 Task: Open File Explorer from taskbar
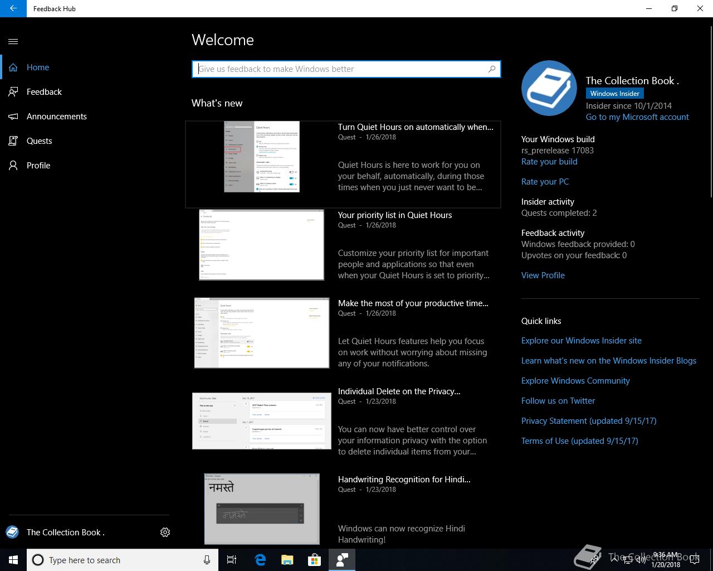tap(287, 560)
